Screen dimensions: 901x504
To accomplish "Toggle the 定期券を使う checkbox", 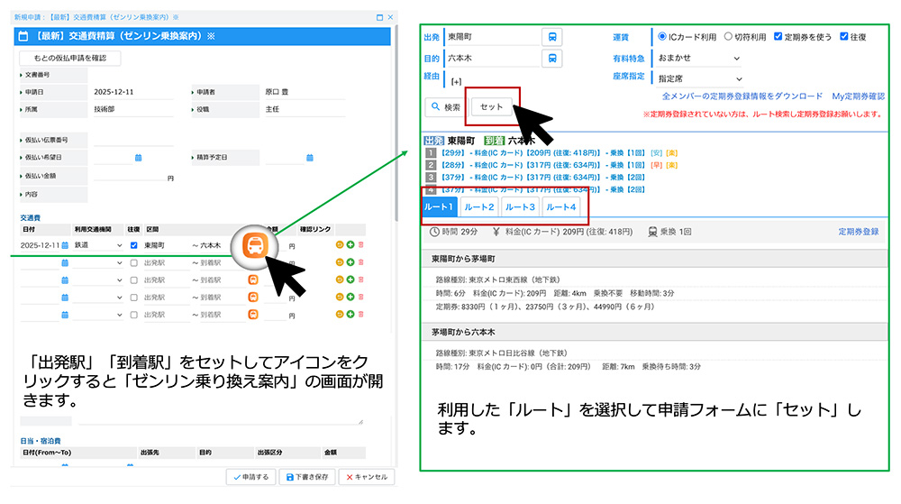I will [778, 37].
